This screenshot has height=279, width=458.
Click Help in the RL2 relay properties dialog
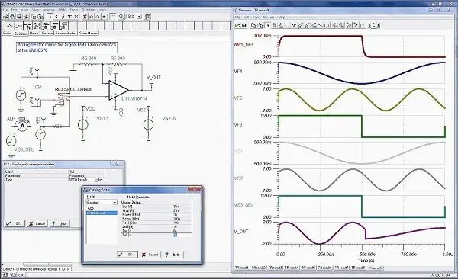tap(60, 223)
